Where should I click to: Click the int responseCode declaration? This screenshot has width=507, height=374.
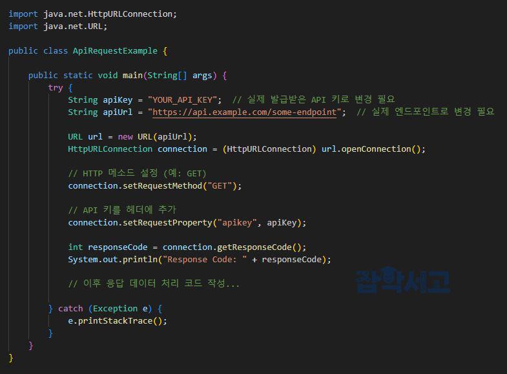(108, 247)
